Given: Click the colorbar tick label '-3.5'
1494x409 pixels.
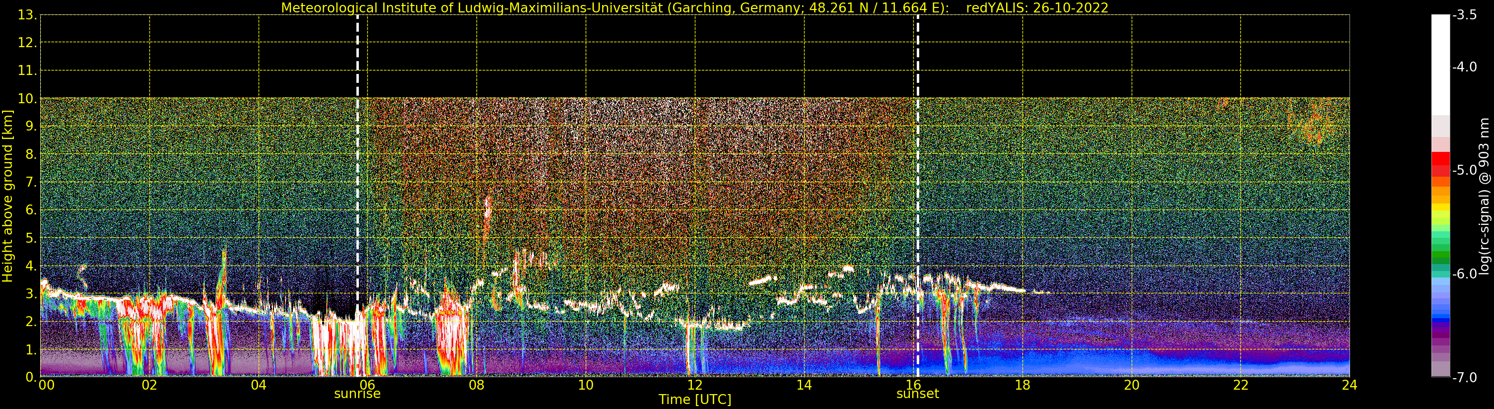Looking at the screenshot, I should tap(1464, 15).
